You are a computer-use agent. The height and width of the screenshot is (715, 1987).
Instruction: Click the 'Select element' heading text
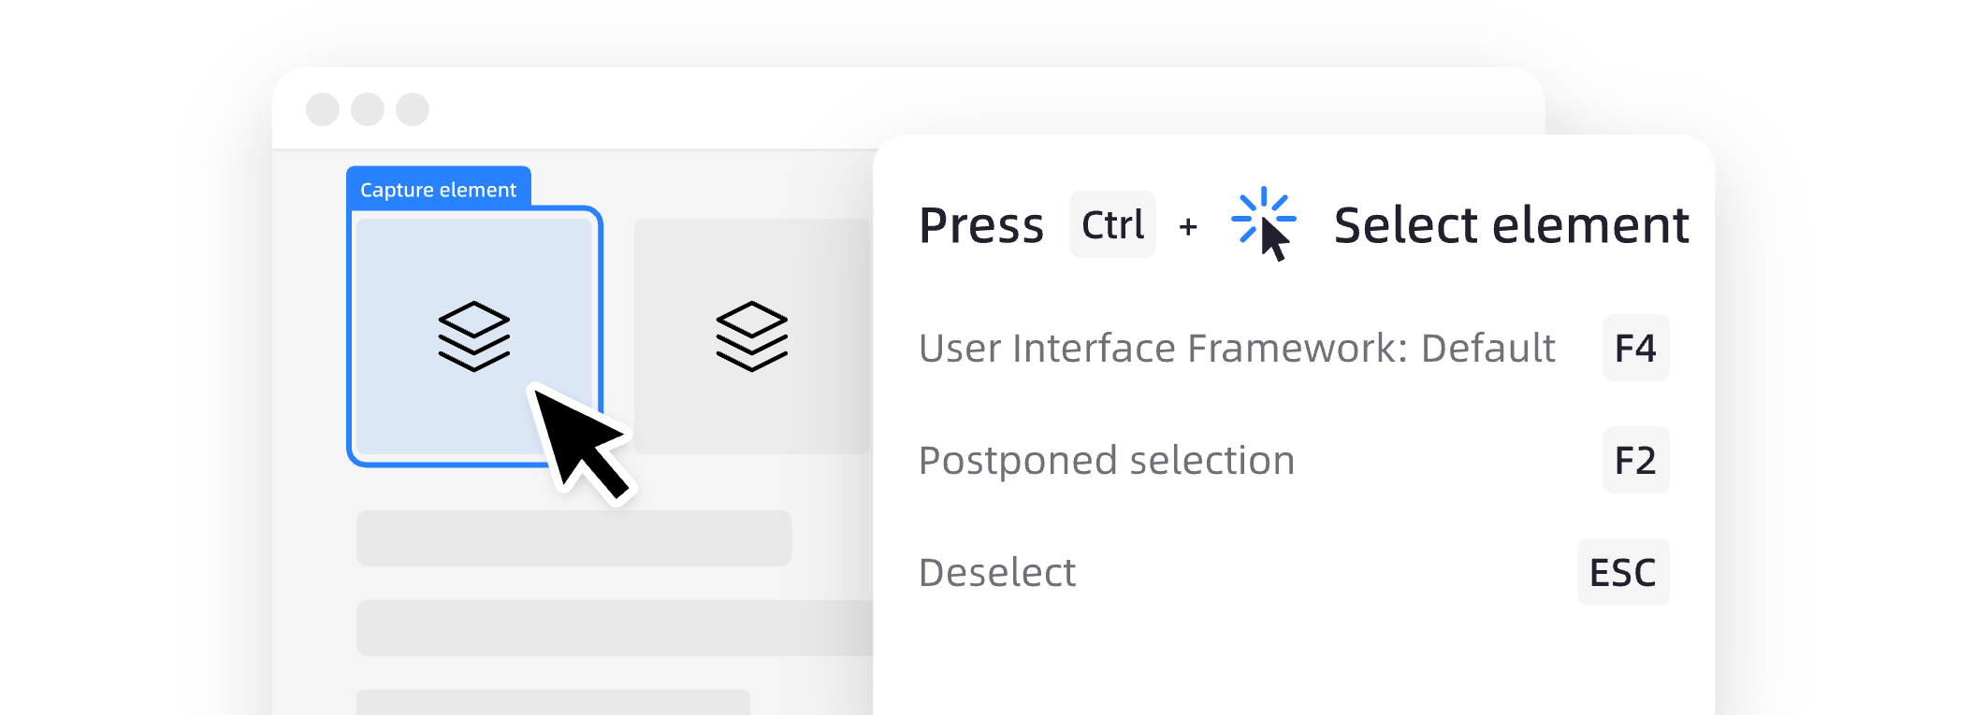[1511, 225]
